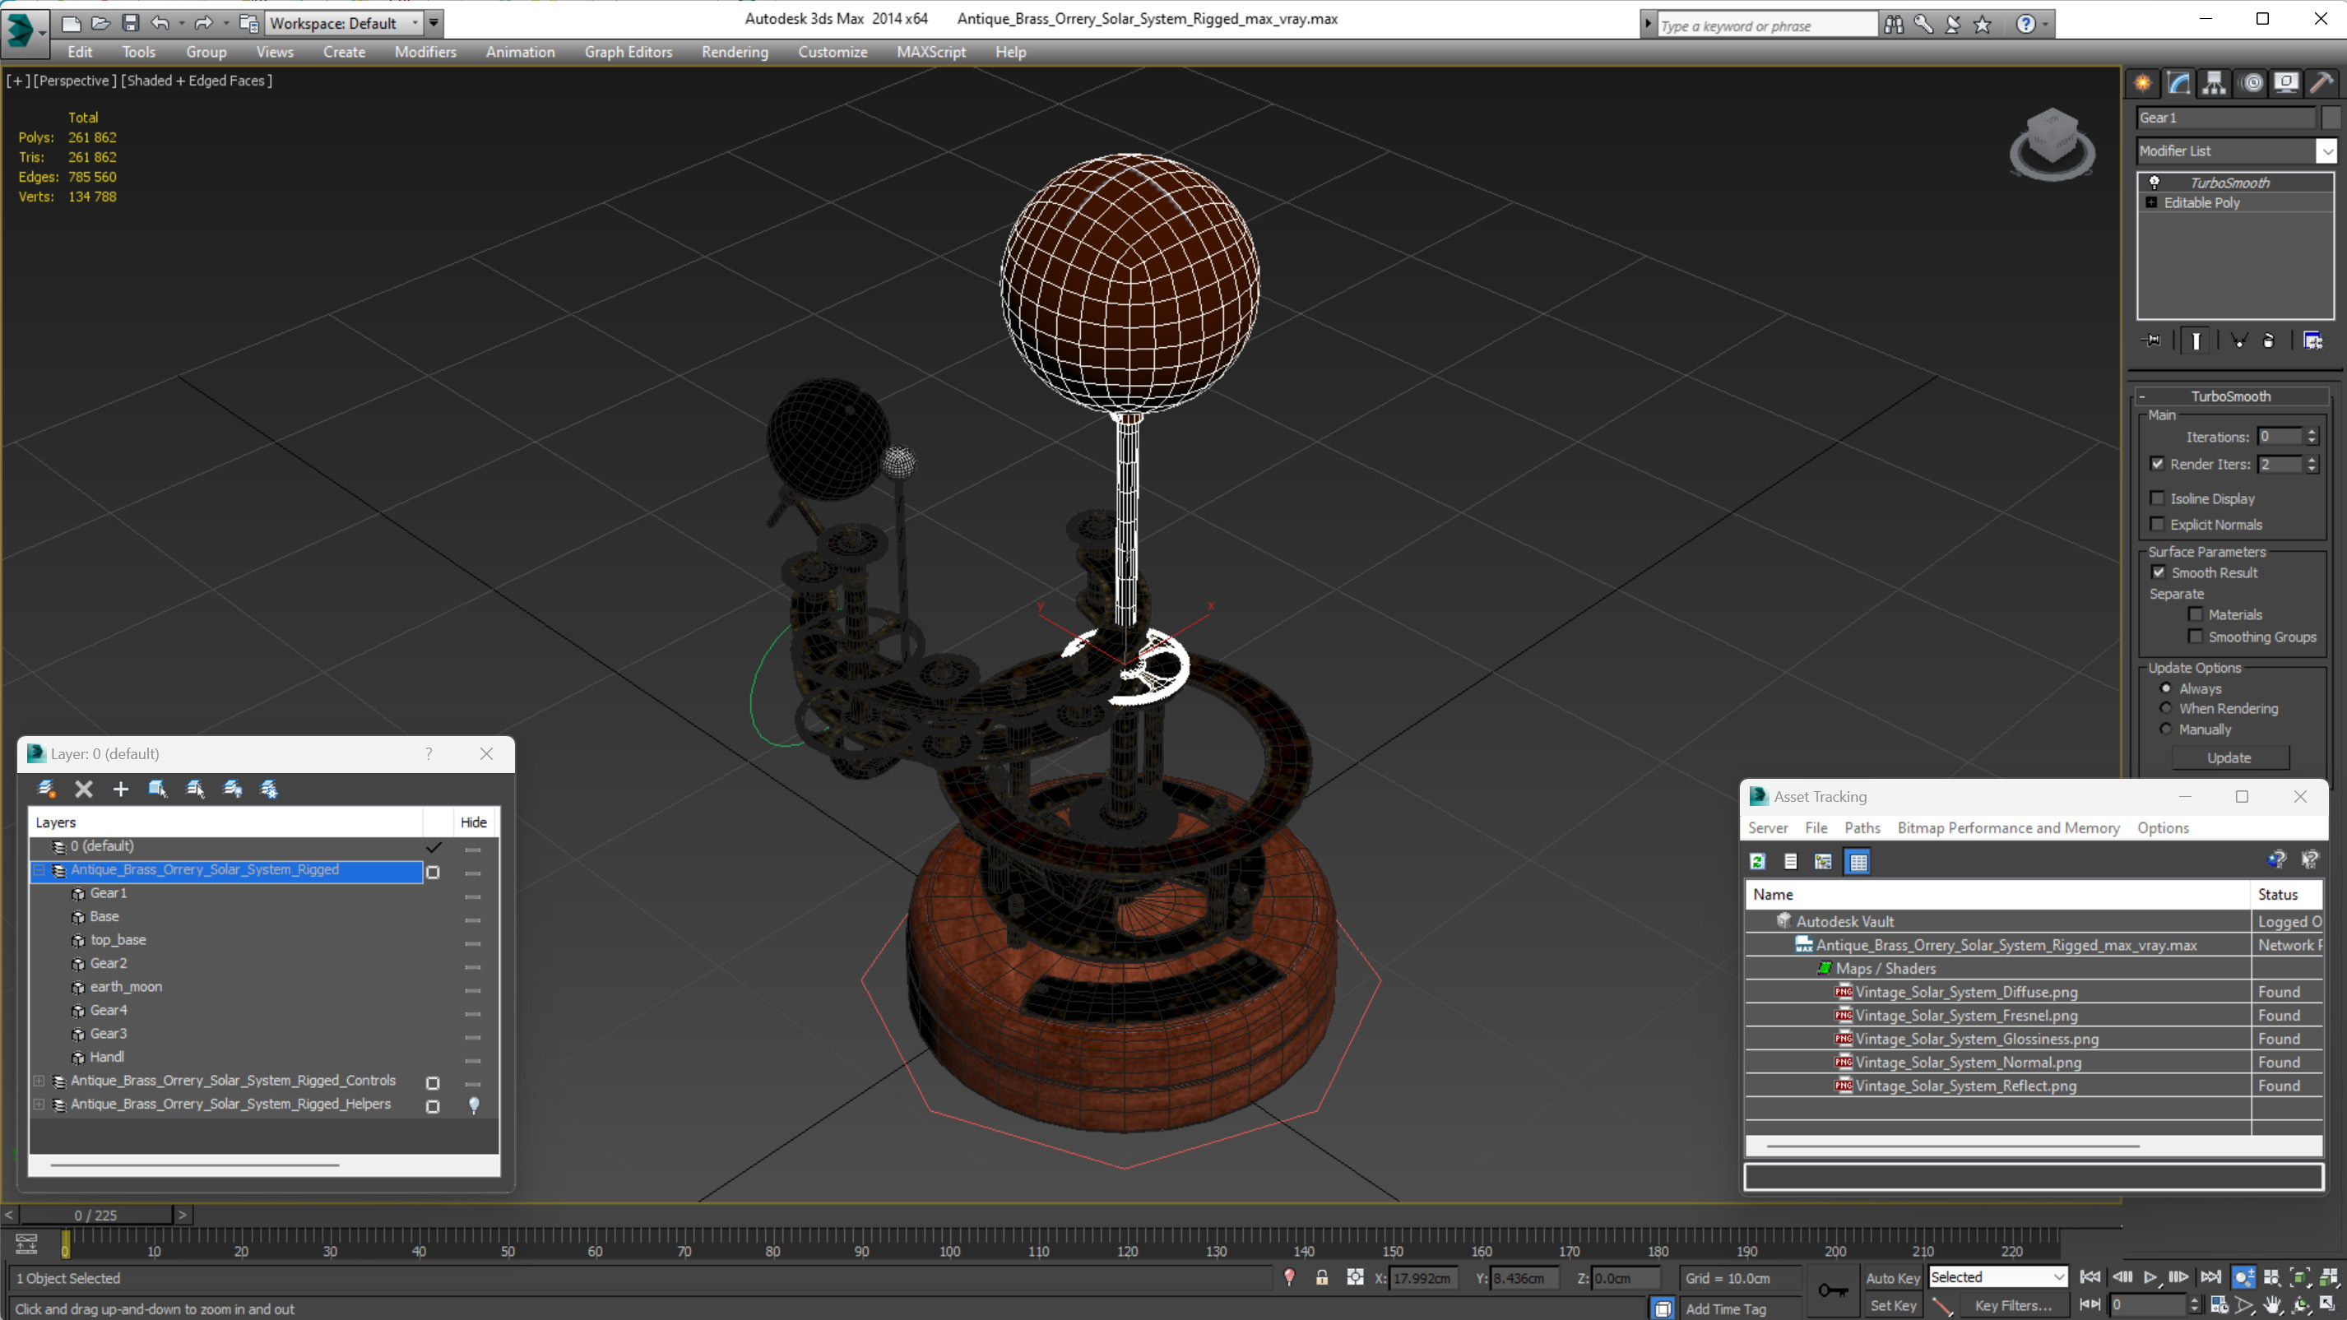The width and height of the screenshot is (2347, 1320).
Task: Collapse the Antique_Brass_Orrery_Solar_System_Rigged layer
Action: click(x=39, y=870)
